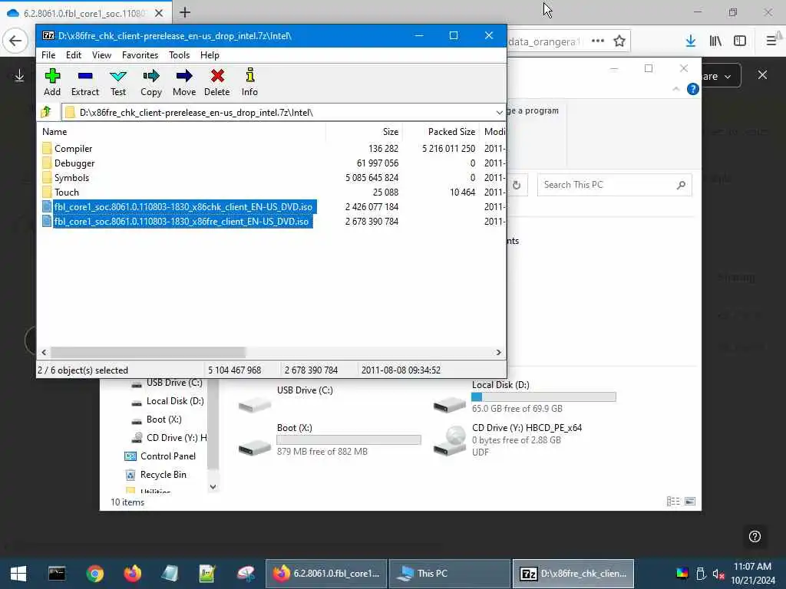Select Boot (X:) in navigation tree
Image resolution: width=786 pixels, height=589 pixels.
(x=157, y=420)
